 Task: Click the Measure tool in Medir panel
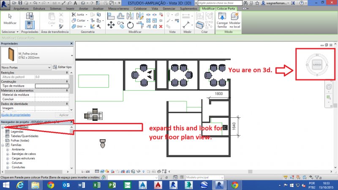[186, 25]
